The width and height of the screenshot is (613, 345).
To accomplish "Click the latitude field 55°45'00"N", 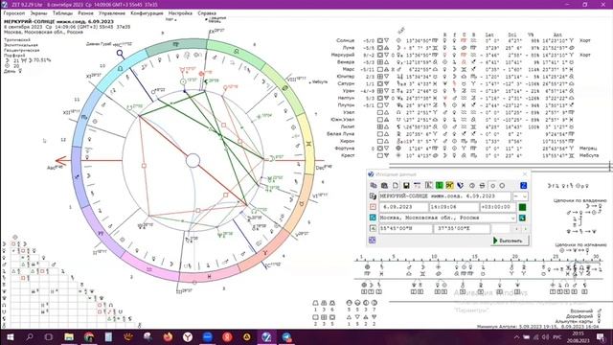I will (405, 228).
